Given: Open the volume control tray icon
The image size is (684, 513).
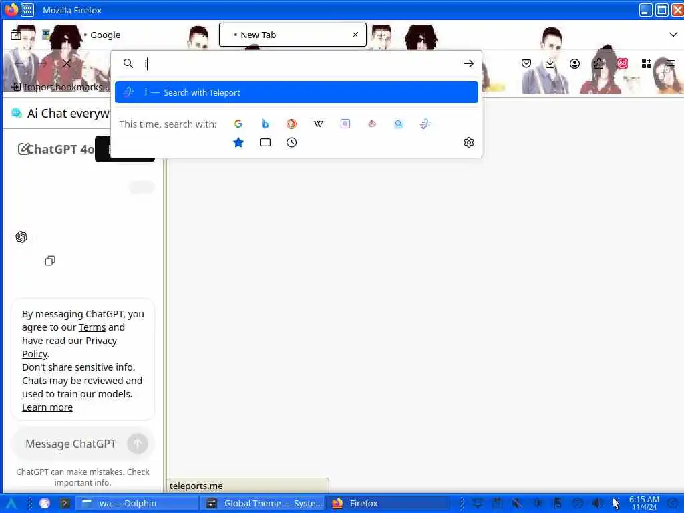Looking at the screenshot, I should click(x=598, y=504).
